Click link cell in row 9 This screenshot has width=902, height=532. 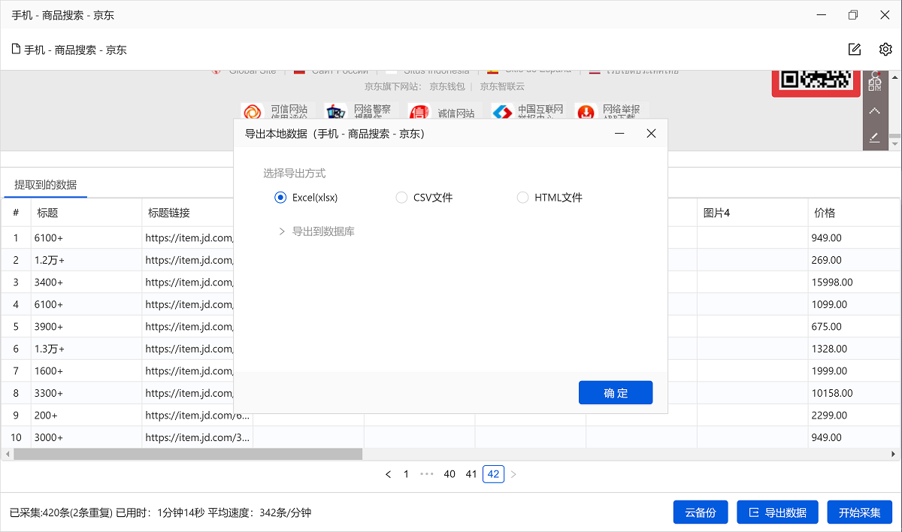[x=197, y=415]
